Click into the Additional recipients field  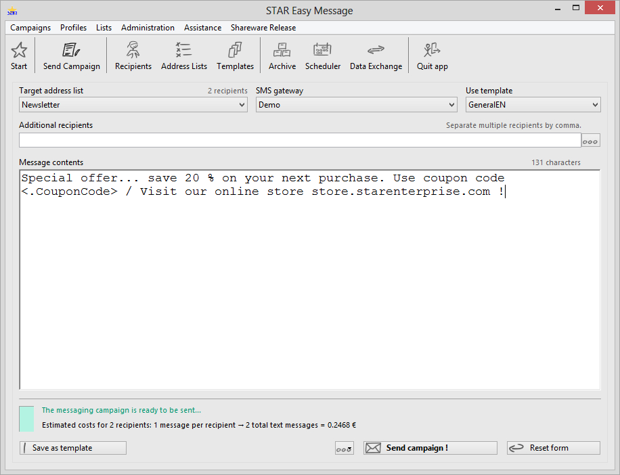300,140
